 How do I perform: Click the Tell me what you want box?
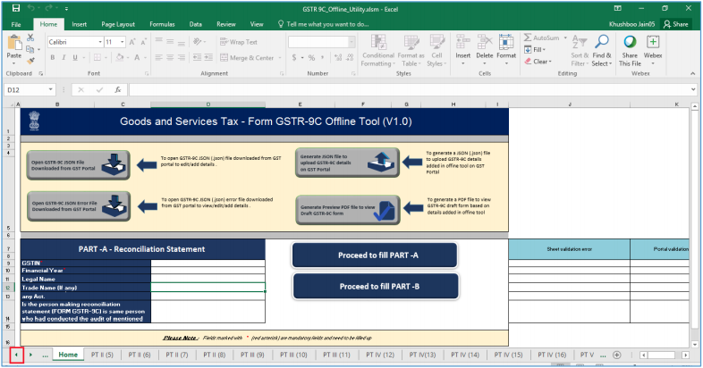point(323,24)
